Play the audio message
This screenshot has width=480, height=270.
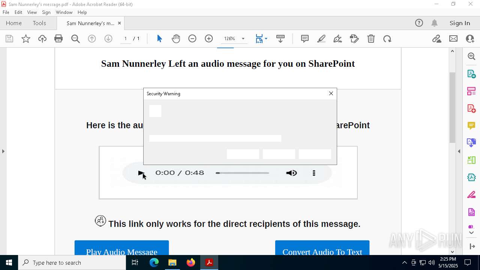point(141,173)
